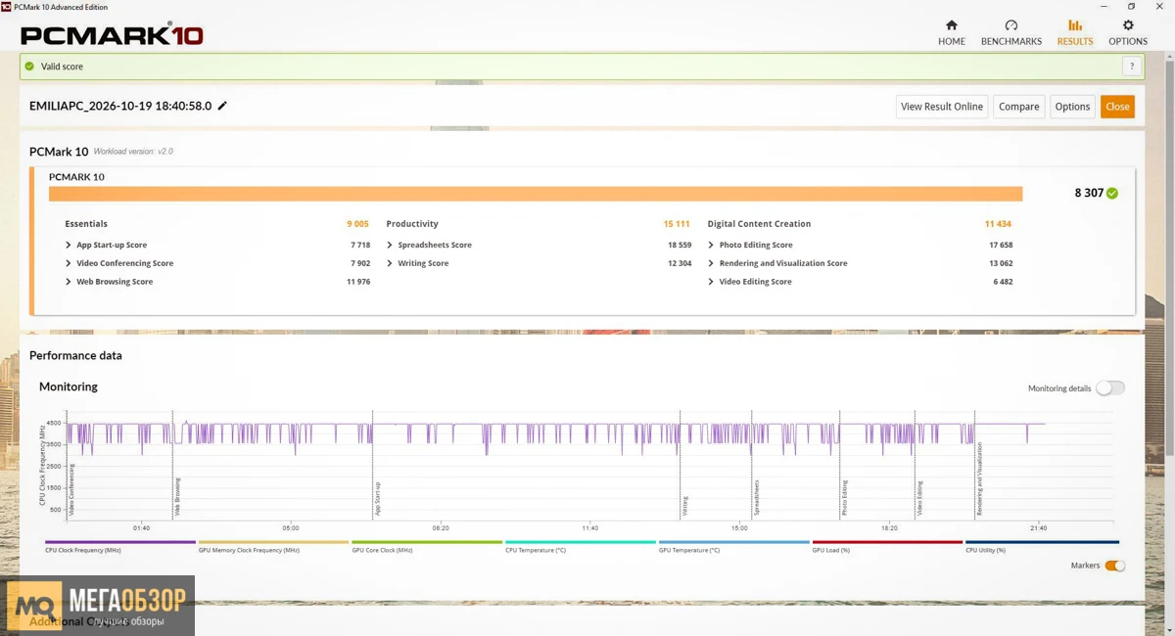Screen dimensions: 1175x636
Task: Click the green check beside score 8 307
Action: tap(1112, 193)
